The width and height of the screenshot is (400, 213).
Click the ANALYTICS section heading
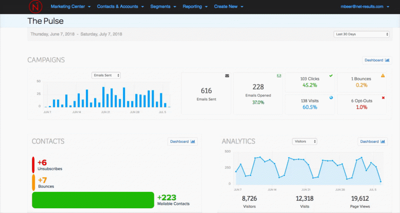(238, 141)
